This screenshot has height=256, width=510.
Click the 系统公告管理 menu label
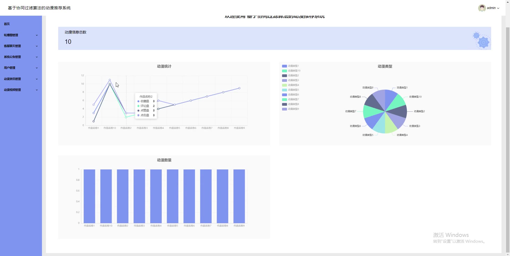point(12,57)
